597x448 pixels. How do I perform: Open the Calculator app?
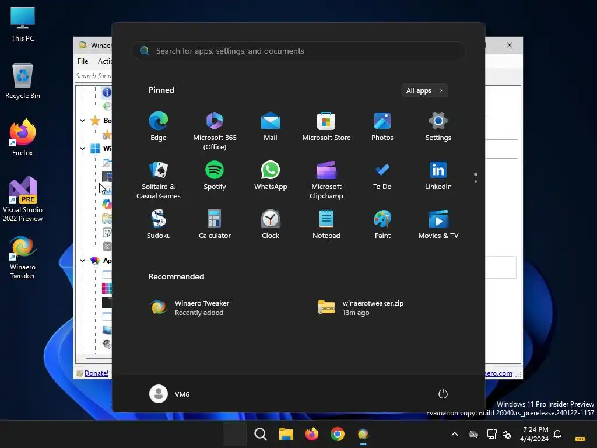215,225
